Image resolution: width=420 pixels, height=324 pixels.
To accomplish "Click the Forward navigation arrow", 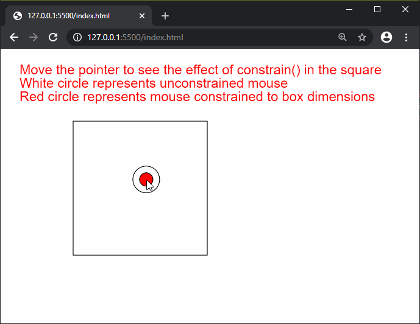I will coord(34,37).
